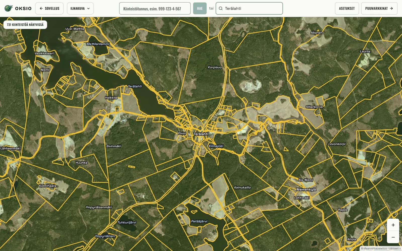Click the Terälahti village label on map
Viewport: 402px width, 251px height.
[201, 134]
